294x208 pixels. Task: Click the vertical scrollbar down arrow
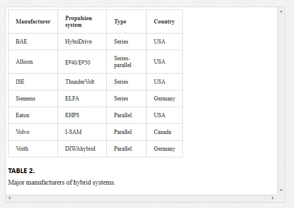click(281, 190)
